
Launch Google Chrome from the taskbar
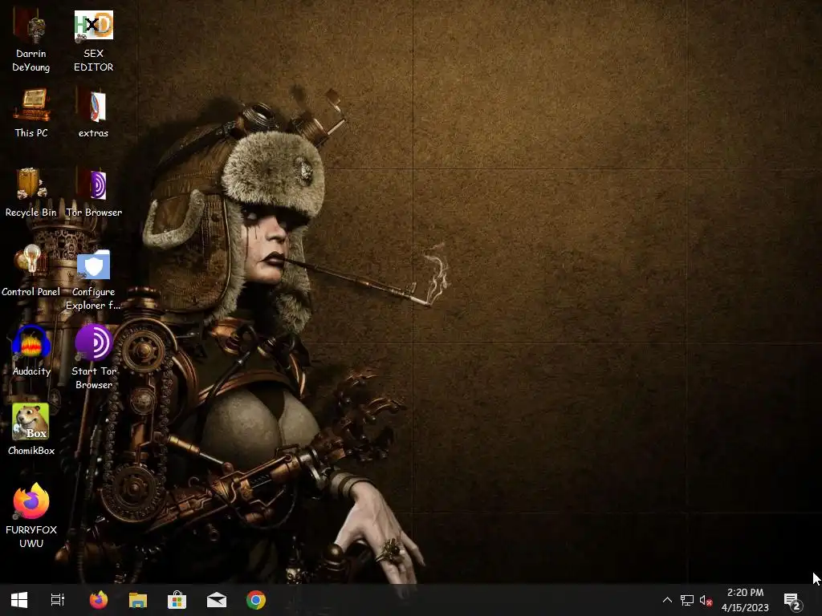256,600
